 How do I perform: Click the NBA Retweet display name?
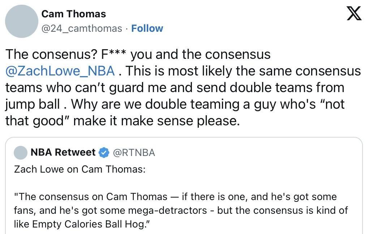pos(63,153)
